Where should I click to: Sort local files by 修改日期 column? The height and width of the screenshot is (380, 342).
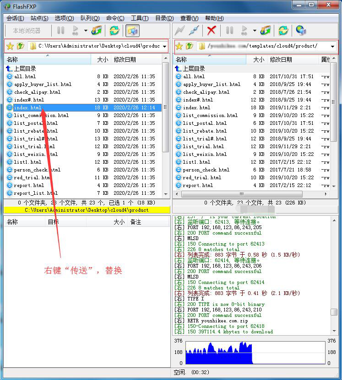click(125, 59)
